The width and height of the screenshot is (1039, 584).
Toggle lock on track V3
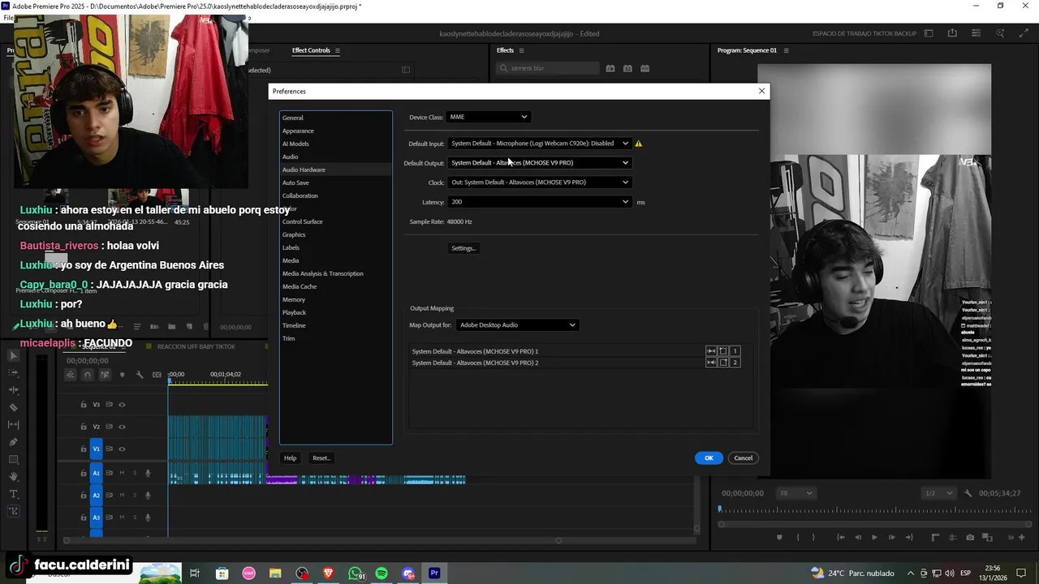point(83,405)
